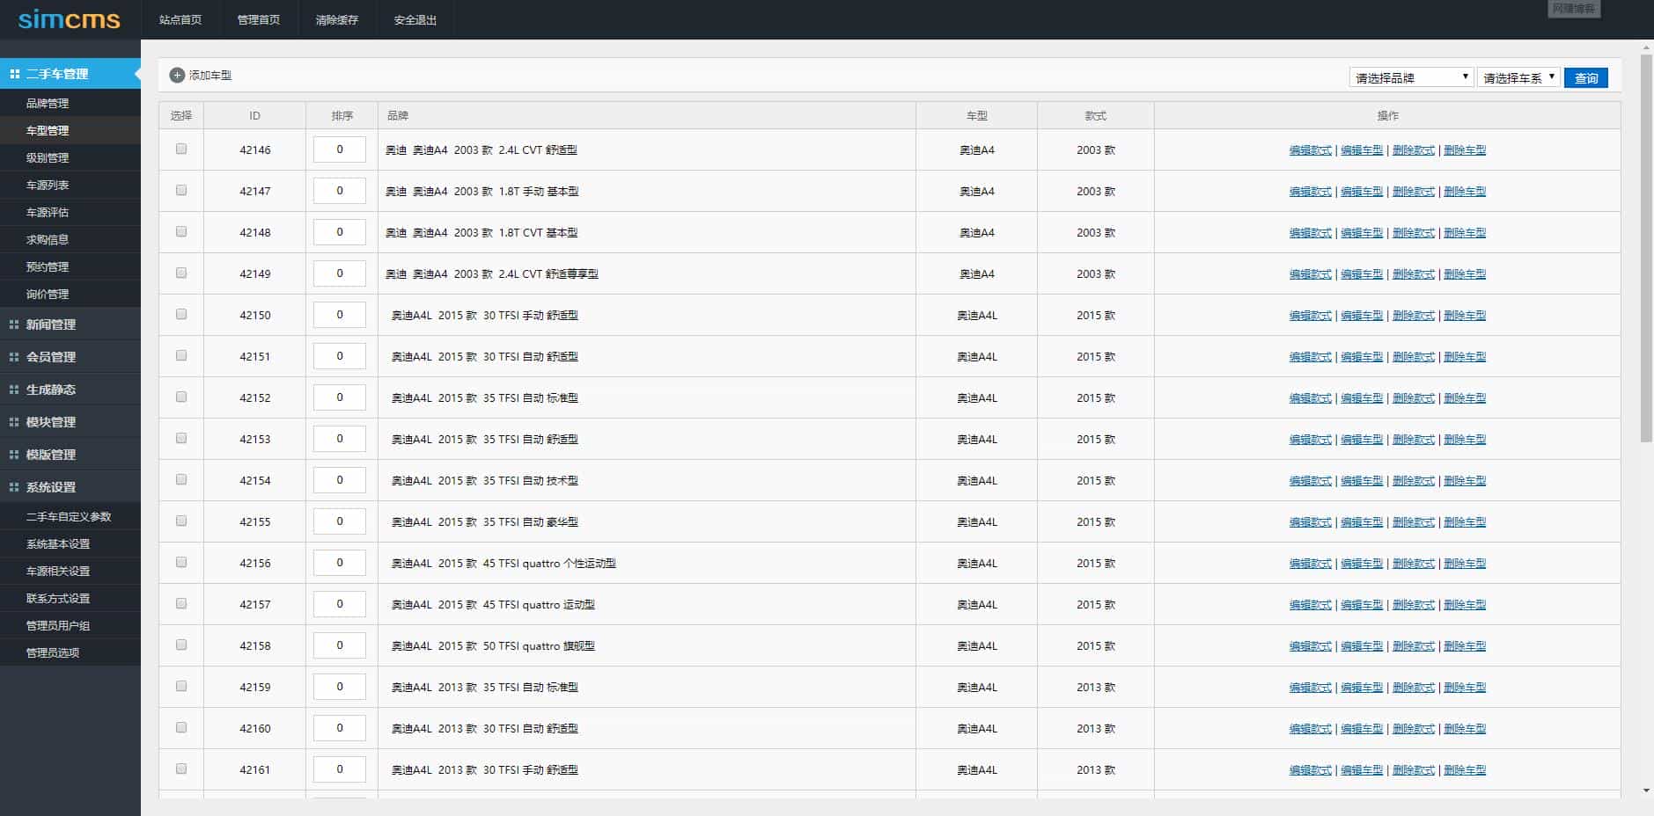Open 二手车自定义参数 settings
The image size is (1654, 816).
70,516
